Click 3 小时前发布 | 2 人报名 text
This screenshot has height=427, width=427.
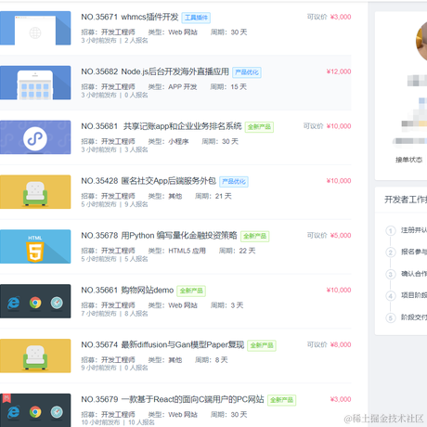[114, 41]
